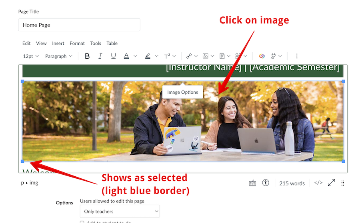The height and width of the screenshot is (223, 360).
Task: Check the Add to student to-do box
Action: coord(82,222)
